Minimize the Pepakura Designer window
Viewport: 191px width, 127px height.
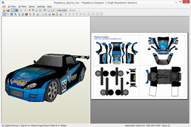[176, 2]
